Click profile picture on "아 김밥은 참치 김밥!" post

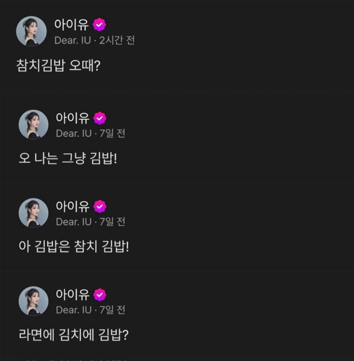click(34, 213)
